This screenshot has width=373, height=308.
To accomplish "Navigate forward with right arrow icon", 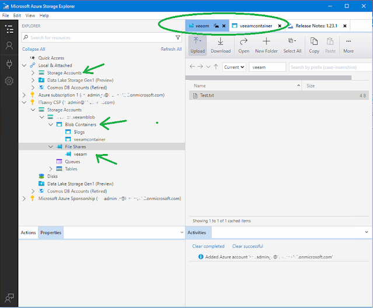I will pyautogui.click(x=200, y=66).
